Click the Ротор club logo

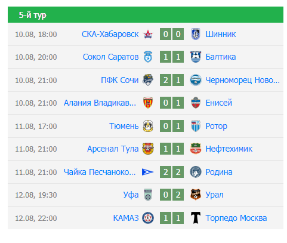coord(196,126)
